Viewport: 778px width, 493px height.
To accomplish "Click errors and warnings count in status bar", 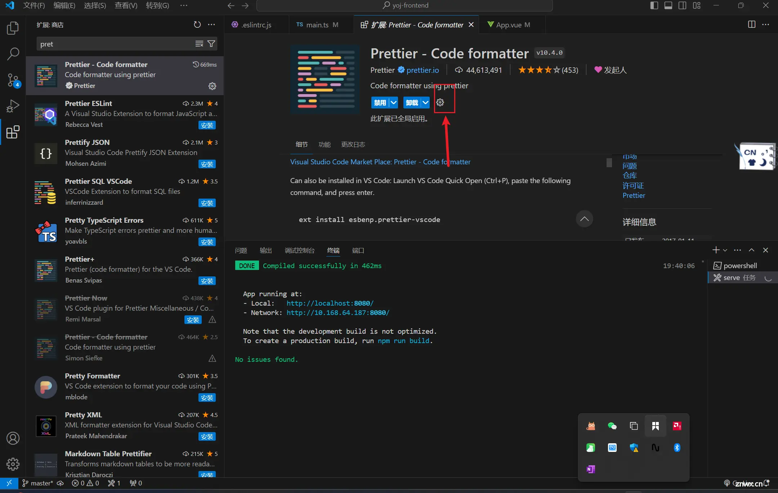I will click(x=85, y=483).
